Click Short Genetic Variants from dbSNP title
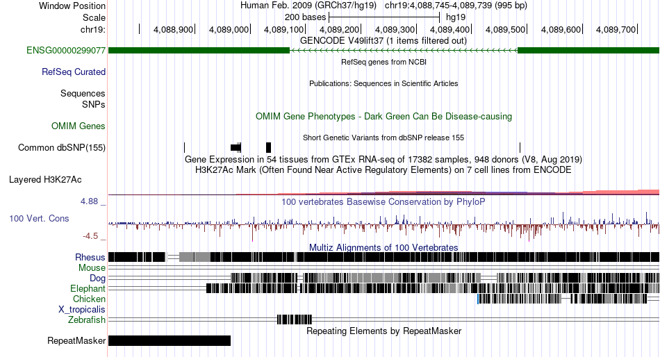This screenshot has width=660, height=357. 383,138
